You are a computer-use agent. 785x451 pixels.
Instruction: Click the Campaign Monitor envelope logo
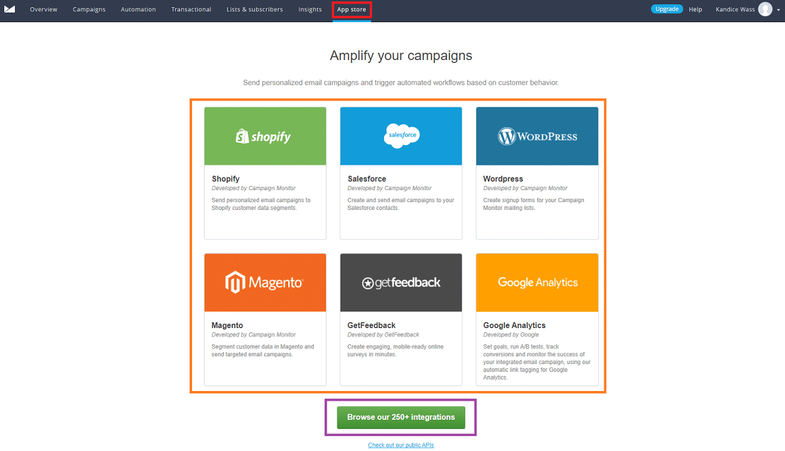[x=10, y=9]
